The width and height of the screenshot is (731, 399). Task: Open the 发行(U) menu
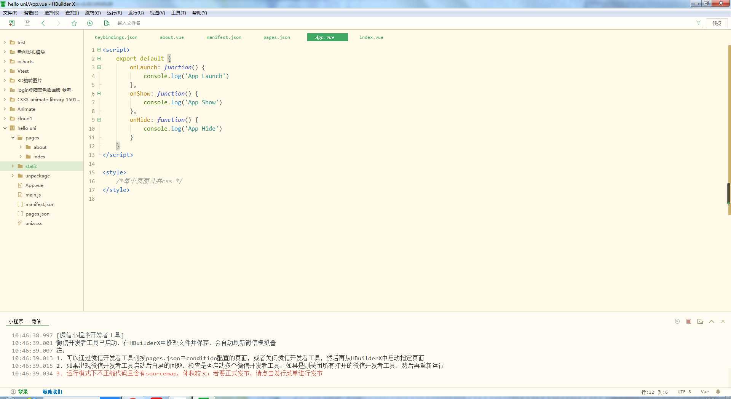coord(136,13)
